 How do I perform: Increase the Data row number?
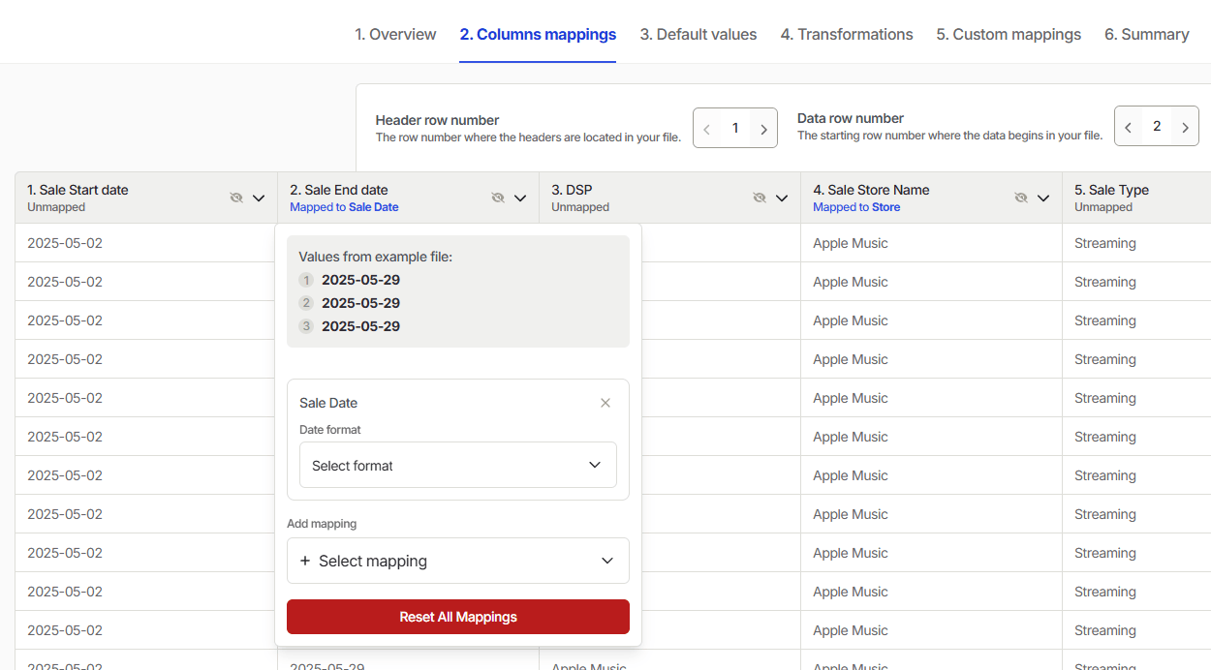[x=1185, y=127]
